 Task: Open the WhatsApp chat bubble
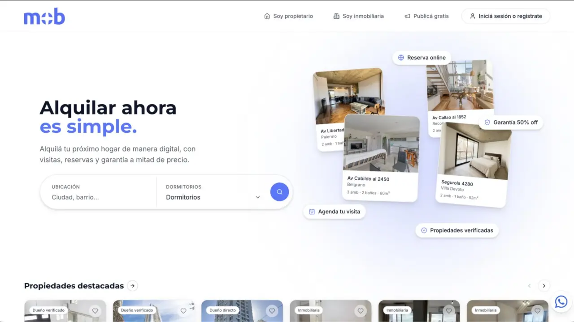(561, 302)
